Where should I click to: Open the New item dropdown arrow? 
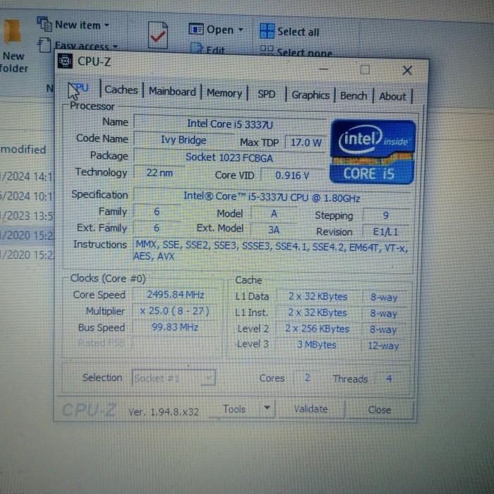click(107, 25)
